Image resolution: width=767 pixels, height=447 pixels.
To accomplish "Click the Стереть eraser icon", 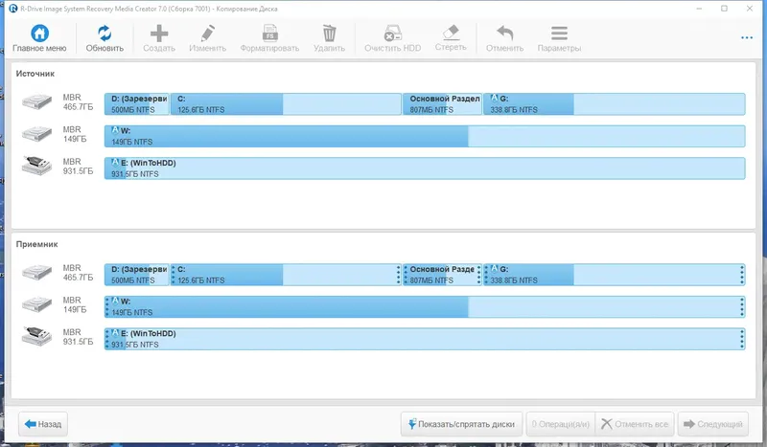I will coord(451,33).
